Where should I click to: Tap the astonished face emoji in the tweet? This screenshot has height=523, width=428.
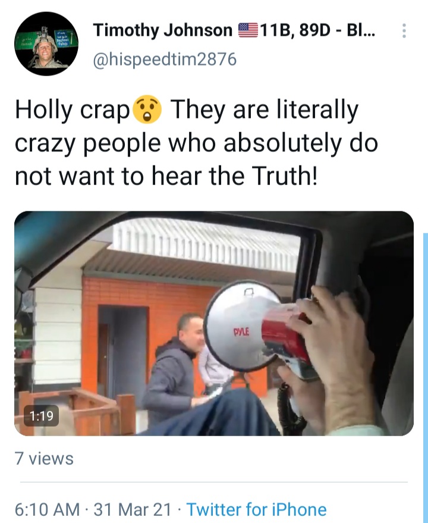[x=147, y=109]
